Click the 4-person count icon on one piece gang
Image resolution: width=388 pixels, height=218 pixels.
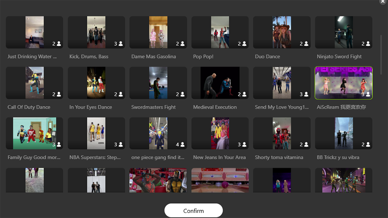[x=183, y=145]
